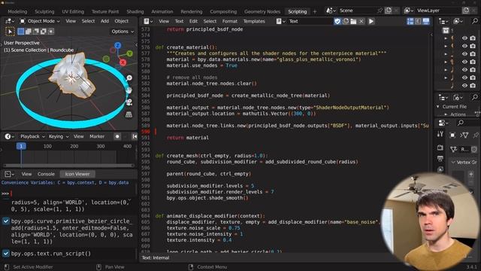Click the outliner search magnifier icon
481x271 pixels.
[475, 21]
